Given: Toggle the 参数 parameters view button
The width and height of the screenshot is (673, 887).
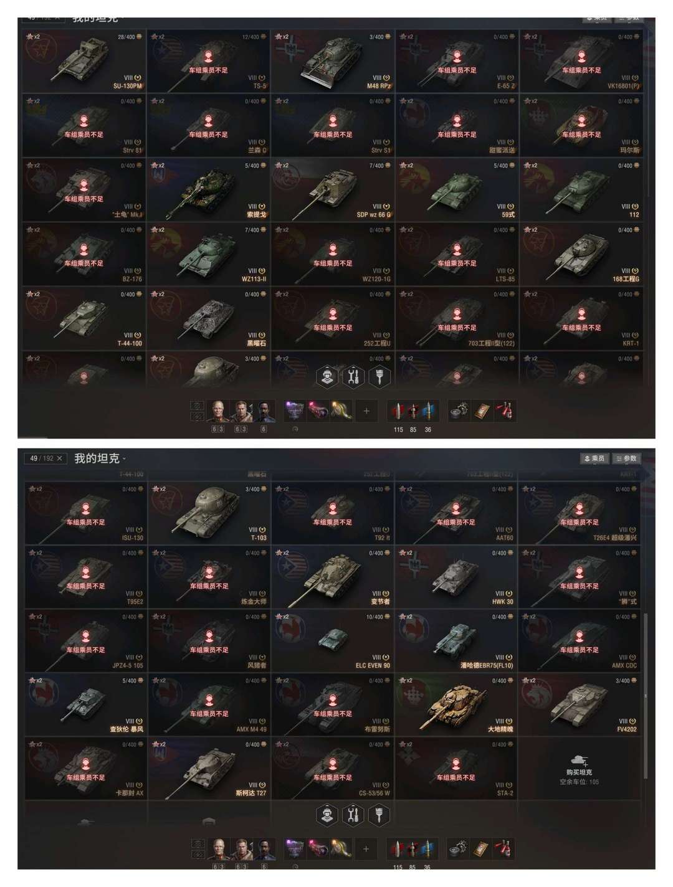Looking at the screenshot, I should tap(626, 458).
